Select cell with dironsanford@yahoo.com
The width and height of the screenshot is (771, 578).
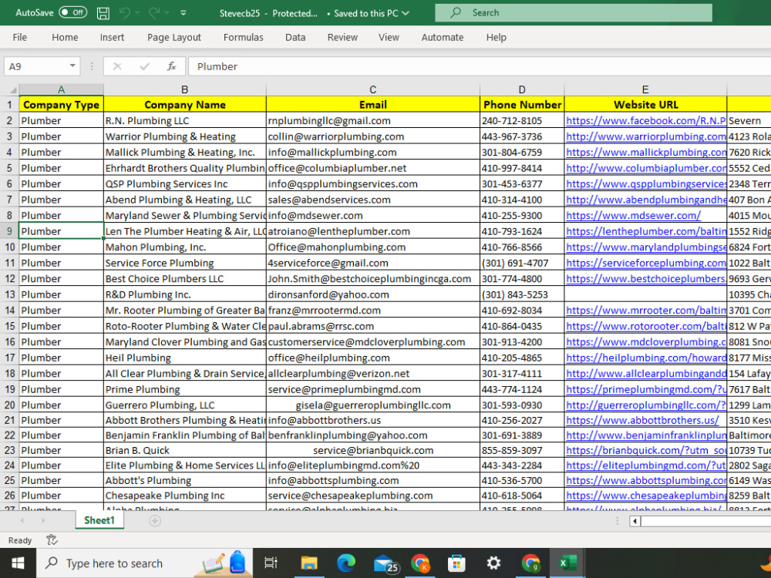[372, 294]
